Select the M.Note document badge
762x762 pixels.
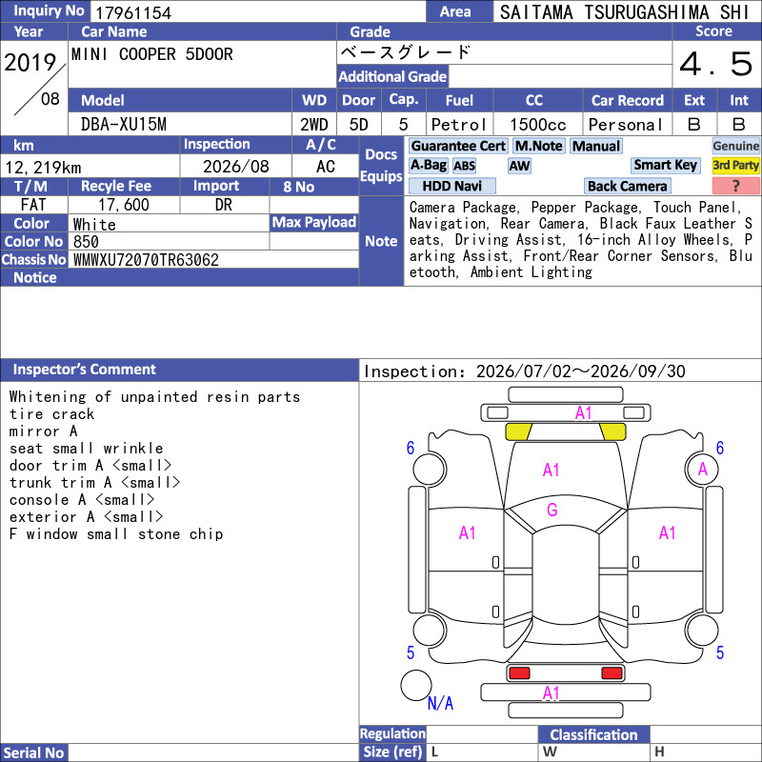(538, 146)
